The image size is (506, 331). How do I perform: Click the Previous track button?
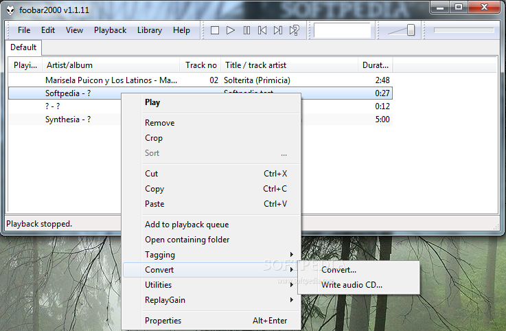262,30
